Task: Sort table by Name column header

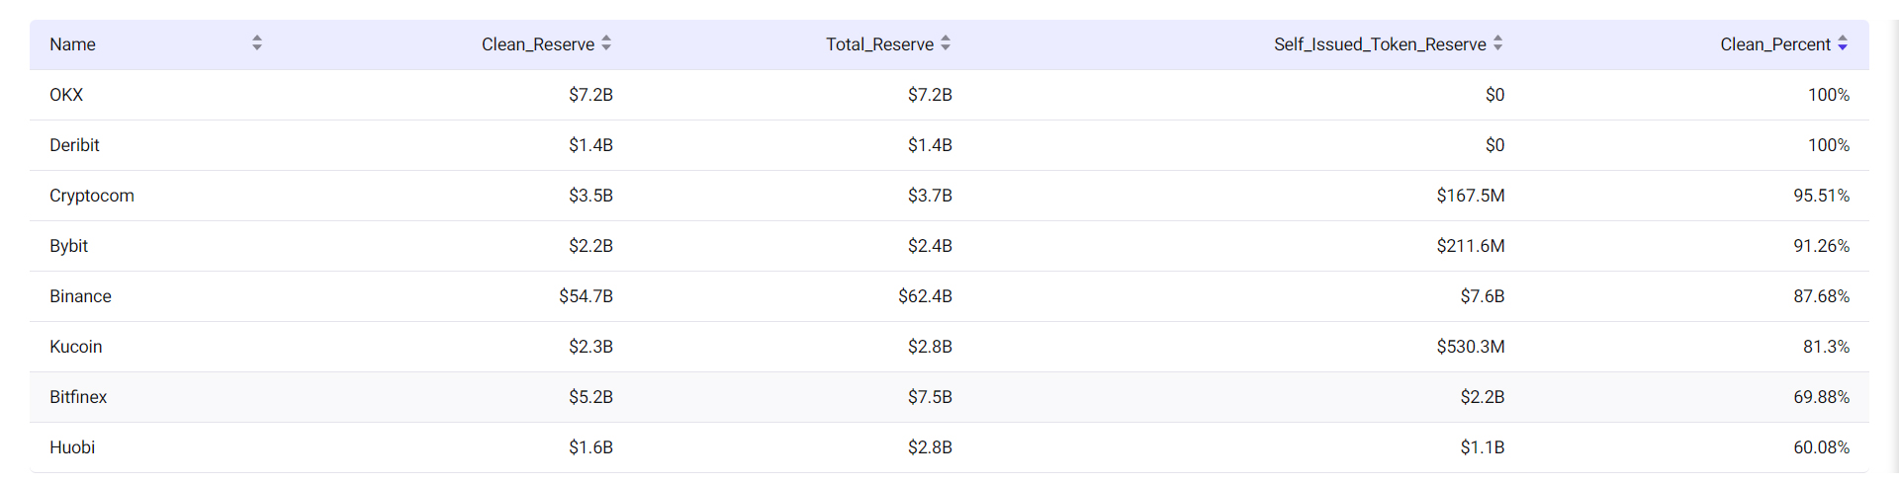Action: click(x=73, y=44)
